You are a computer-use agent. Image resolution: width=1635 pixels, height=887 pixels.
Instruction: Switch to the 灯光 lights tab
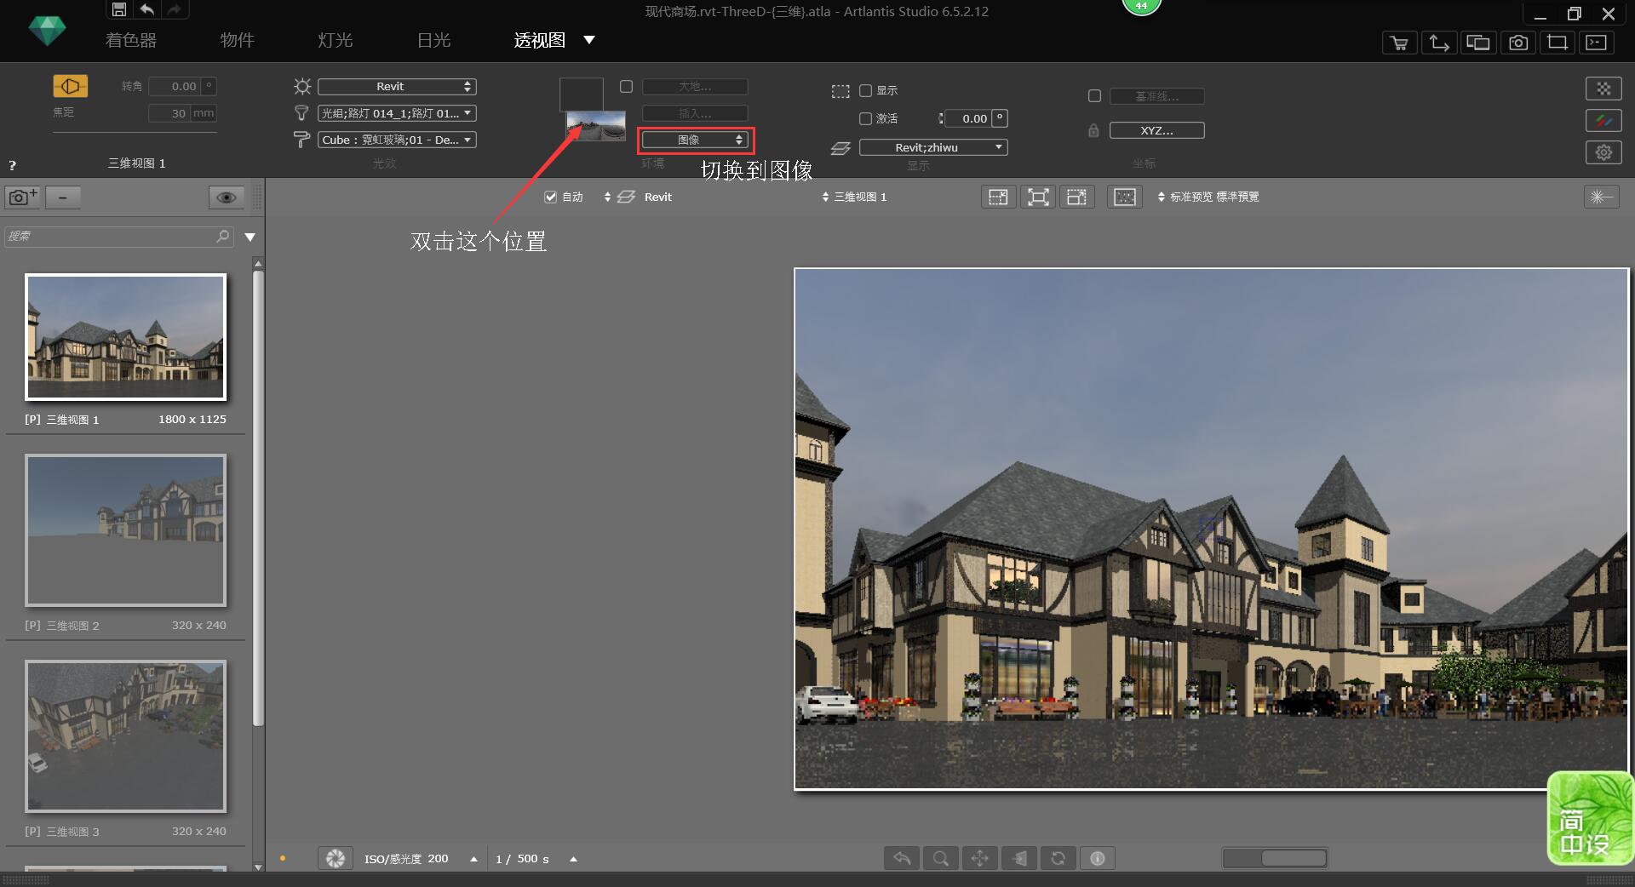[x=336, y=40]
